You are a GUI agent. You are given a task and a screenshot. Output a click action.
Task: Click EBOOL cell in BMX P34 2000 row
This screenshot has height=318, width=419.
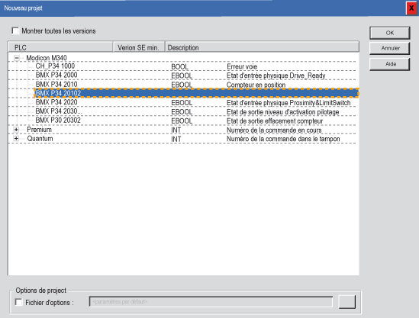(x=182, y=75)
